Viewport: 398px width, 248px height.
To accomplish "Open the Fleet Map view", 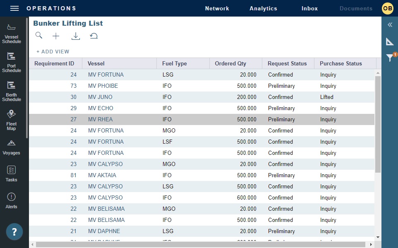I will pyautogui.click(x=12, y=120).
